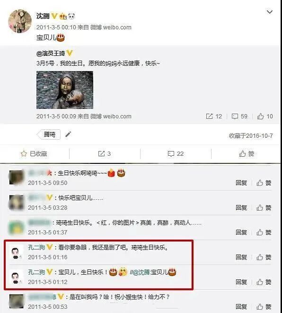
Task: Open the post options chevron menu
Action: [x=269, y=12]
